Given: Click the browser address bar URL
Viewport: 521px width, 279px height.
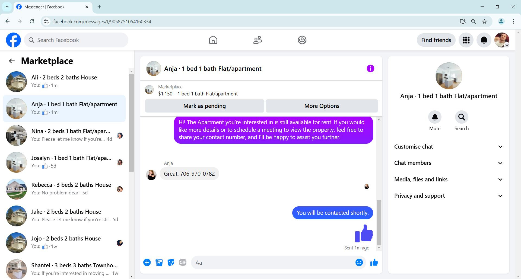Looking at the screenshot, I should tap(102, 21).
